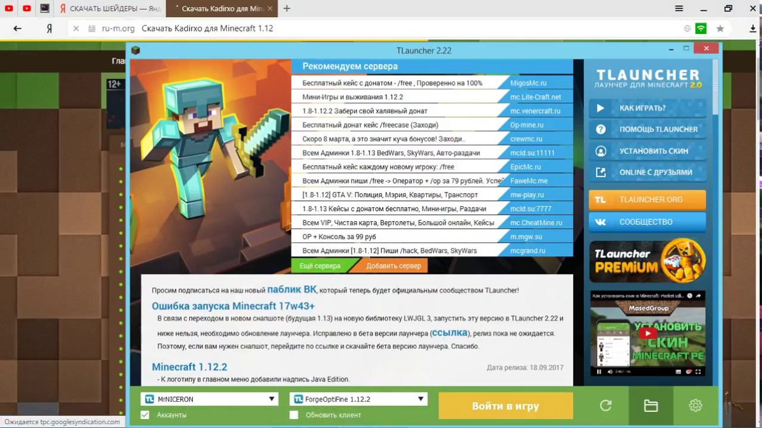The height and width of the screenshot is (428, 762).
Task: Open ForgeOptiFine 1.12.2 version dropdown
Action: point(358,399)
